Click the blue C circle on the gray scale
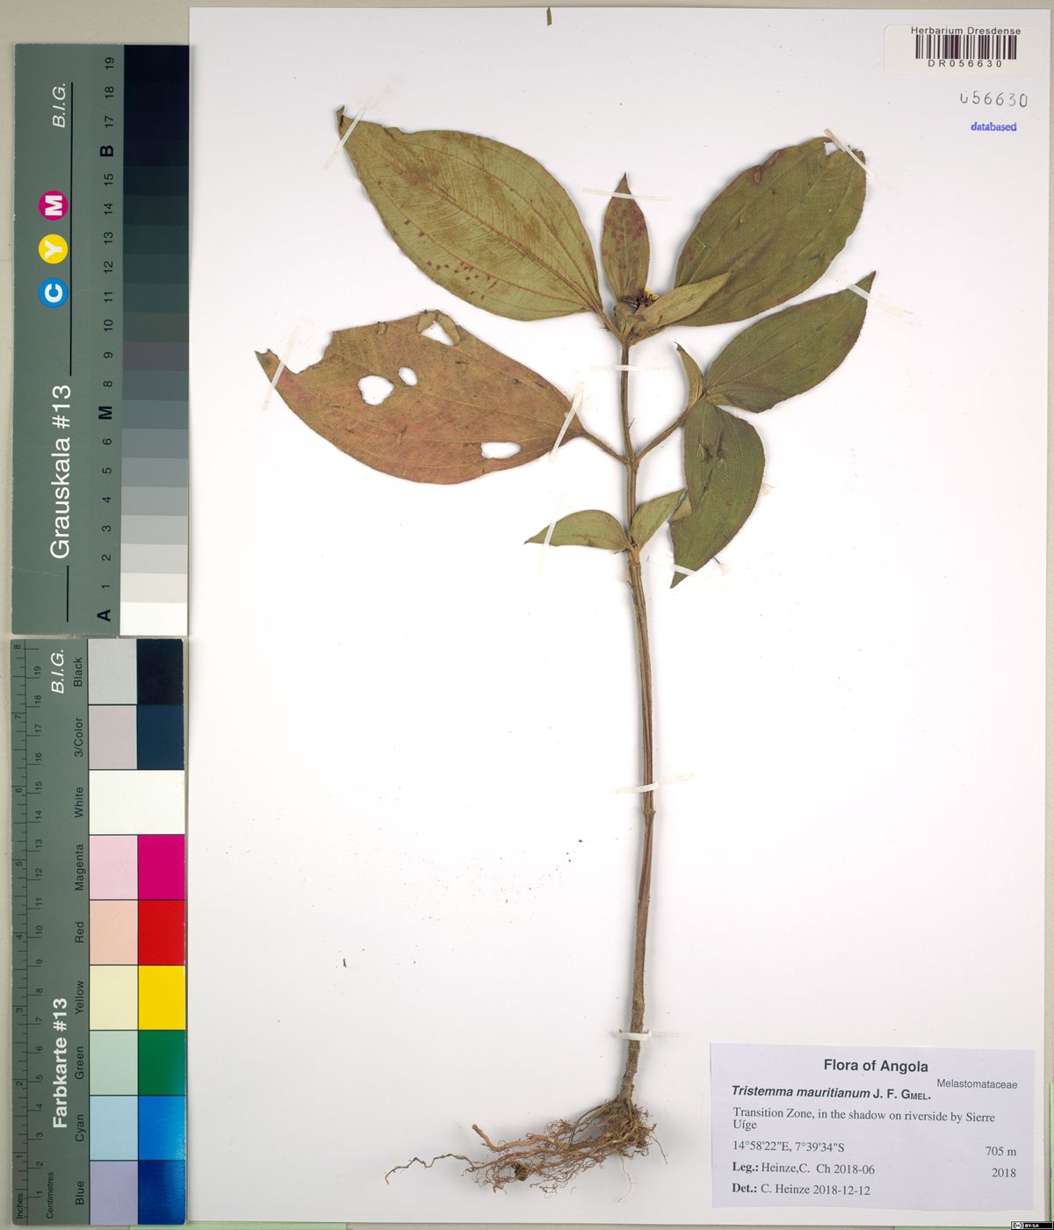The width and height of the screenshot is (1054, 1230). [x=54, y=292]
